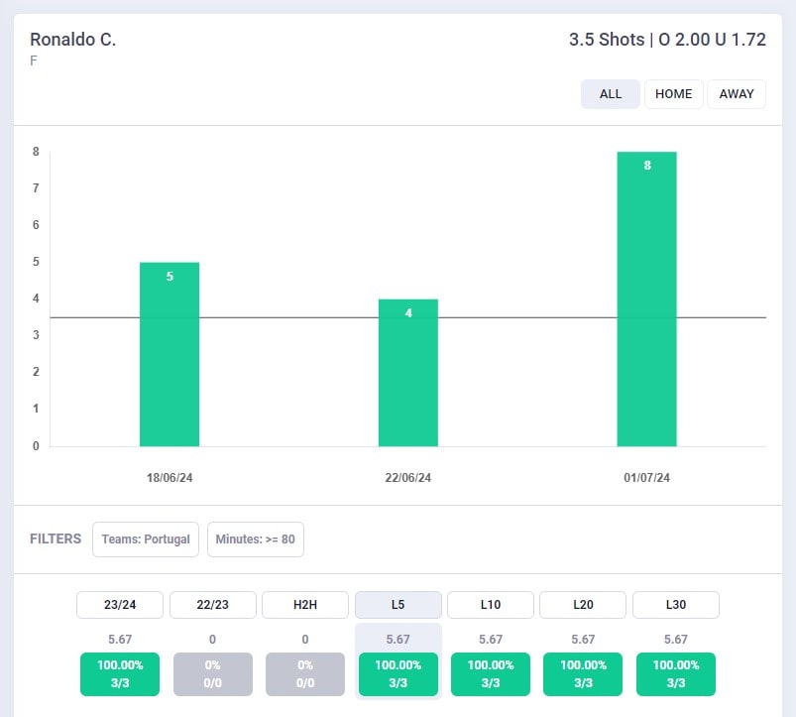Select the 23/24 season tab
The image size is (796, 717).
tap(120, 605)
